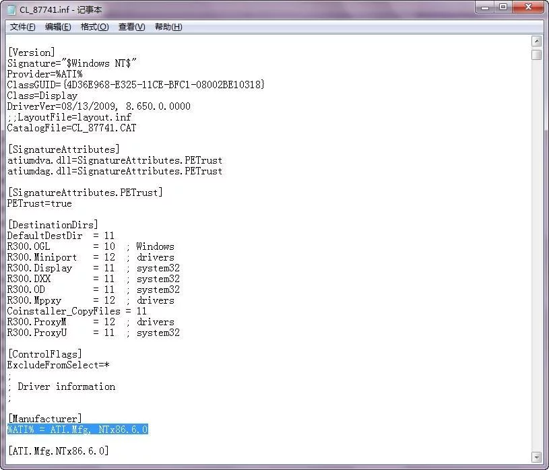Click the ExcludeFromSelect=* line
This screenshot has width=549, height=470.
click(x=59, y=365)
